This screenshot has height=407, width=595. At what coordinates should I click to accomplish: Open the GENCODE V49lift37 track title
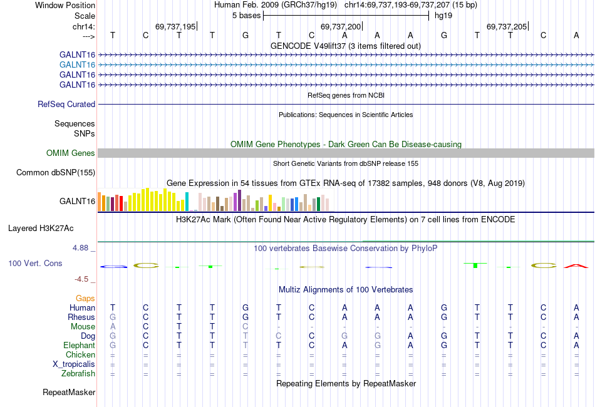345,46
